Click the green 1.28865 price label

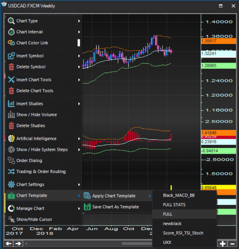[218, 66]
